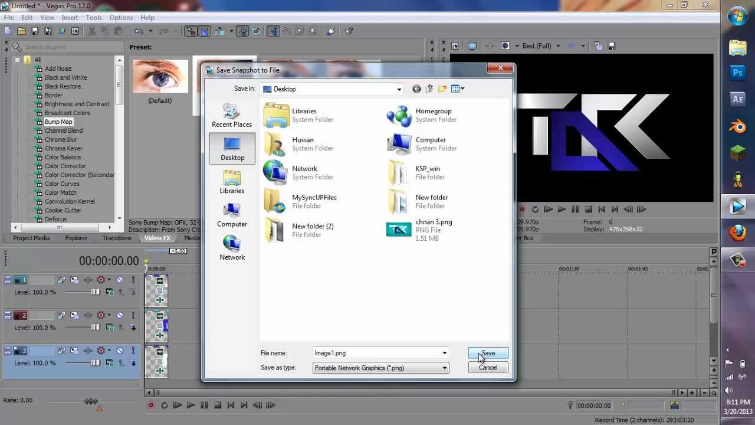
Task: Switch to the Transitions tab
Action: pyautogui.click(x=117, y=238)
